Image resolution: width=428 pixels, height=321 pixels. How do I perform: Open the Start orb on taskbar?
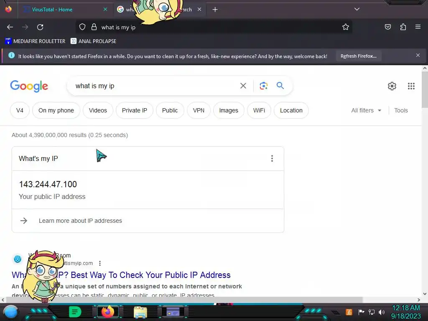10,312
